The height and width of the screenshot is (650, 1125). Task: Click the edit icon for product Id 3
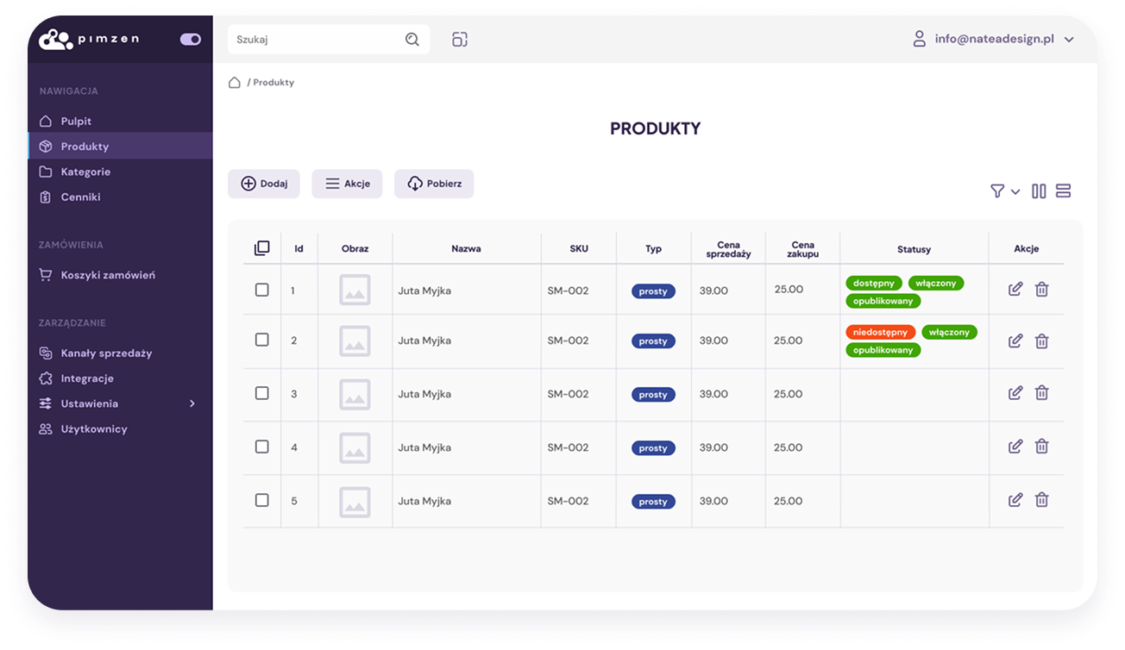coord(1015,392)
